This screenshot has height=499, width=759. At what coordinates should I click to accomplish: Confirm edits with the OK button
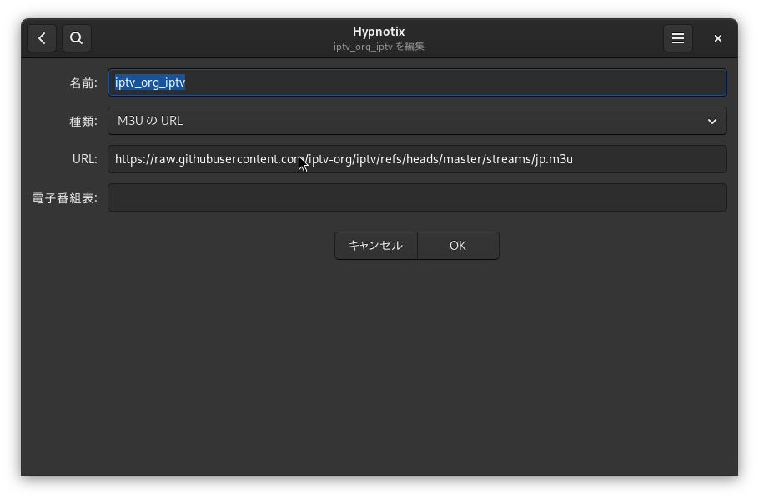(x=458, y=246)
